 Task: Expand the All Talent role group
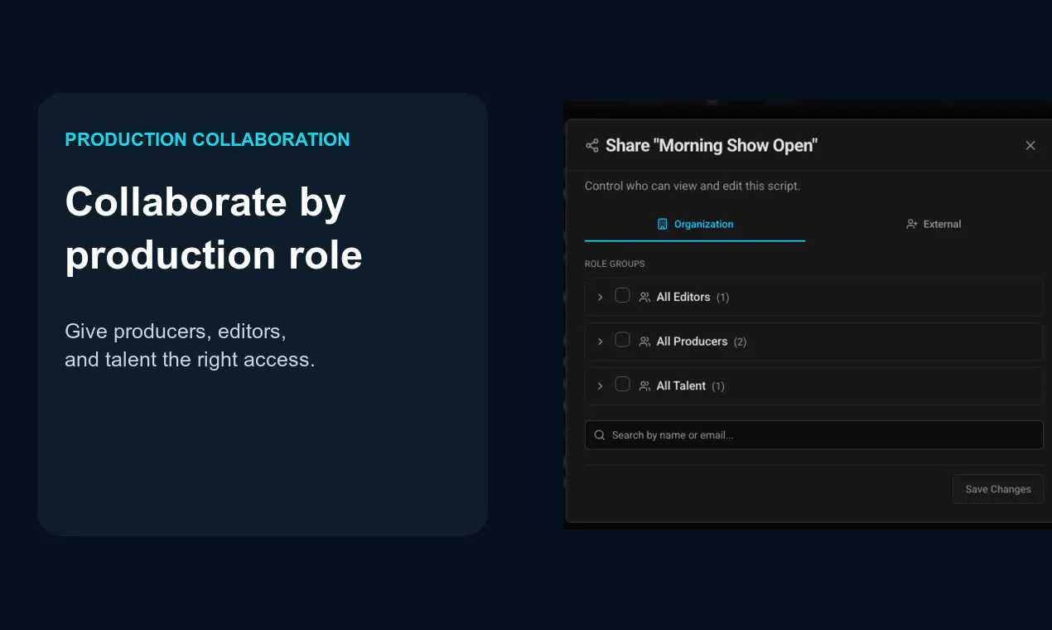[x=601, y=386]
